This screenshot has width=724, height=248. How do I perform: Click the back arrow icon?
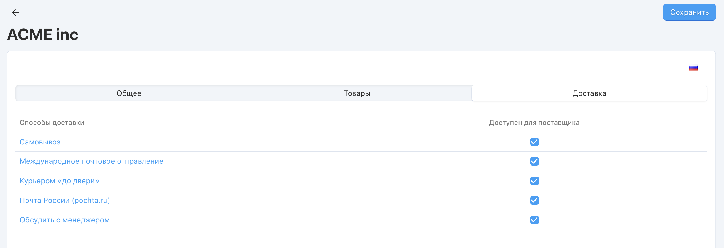[15, 12]
